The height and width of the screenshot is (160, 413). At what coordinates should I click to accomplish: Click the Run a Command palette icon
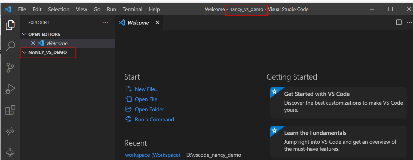pyautogui.click(x=128, y=119)
